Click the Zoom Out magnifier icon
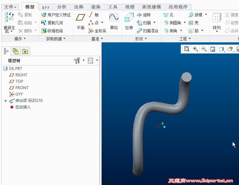 [204, 49]
